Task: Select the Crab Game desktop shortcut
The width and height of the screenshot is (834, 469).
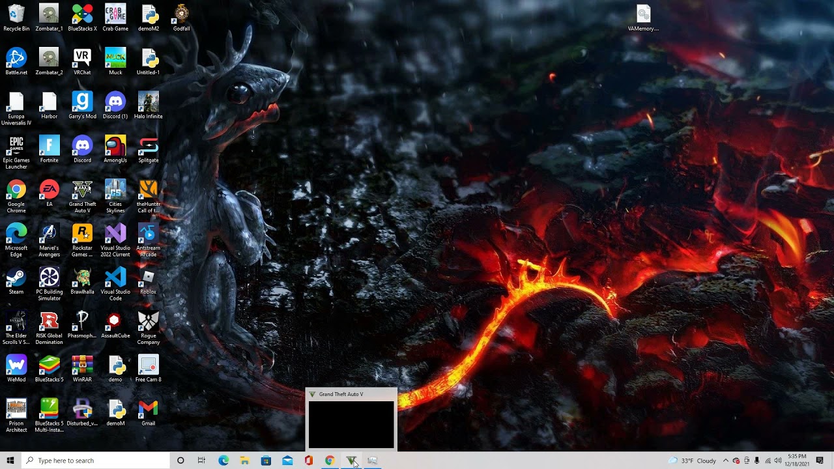Action: tap(115, 18)
